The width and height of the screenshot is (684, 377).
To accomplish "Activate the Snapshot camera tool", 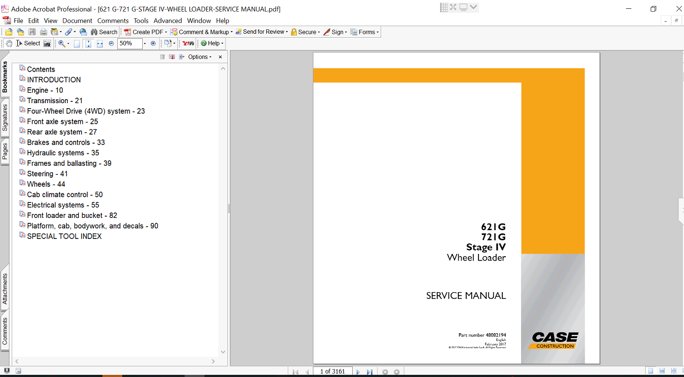I will 47,43.
